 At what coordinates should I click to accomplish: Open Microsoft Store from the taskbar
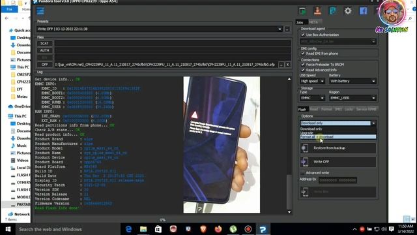(x=158, y=229)
